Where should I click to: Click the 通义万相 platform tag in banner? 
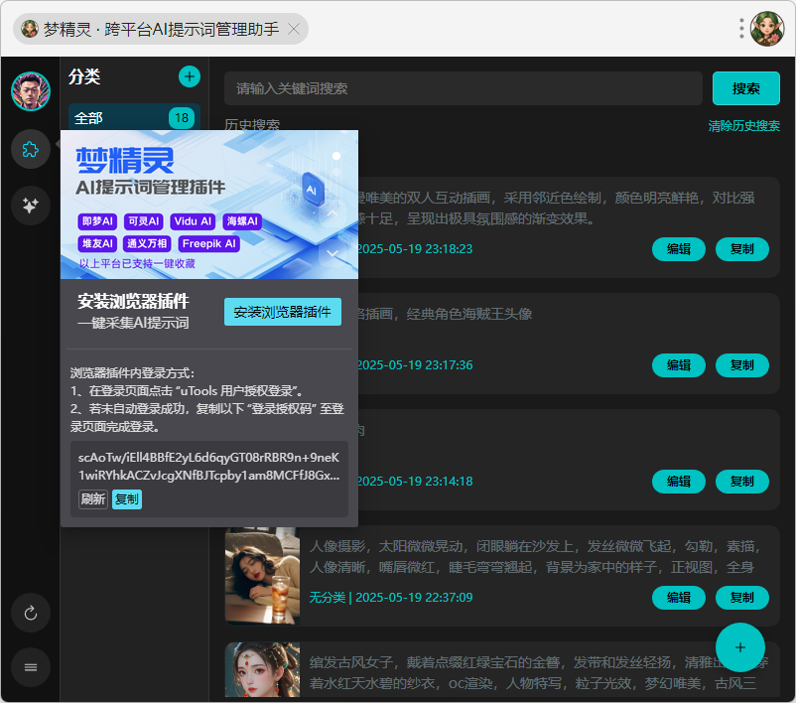[x=147, y=244]
